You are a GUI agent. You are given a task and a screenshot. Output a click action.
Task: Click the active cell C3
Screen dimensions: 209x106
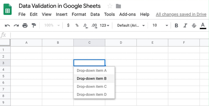pos(89,63)
